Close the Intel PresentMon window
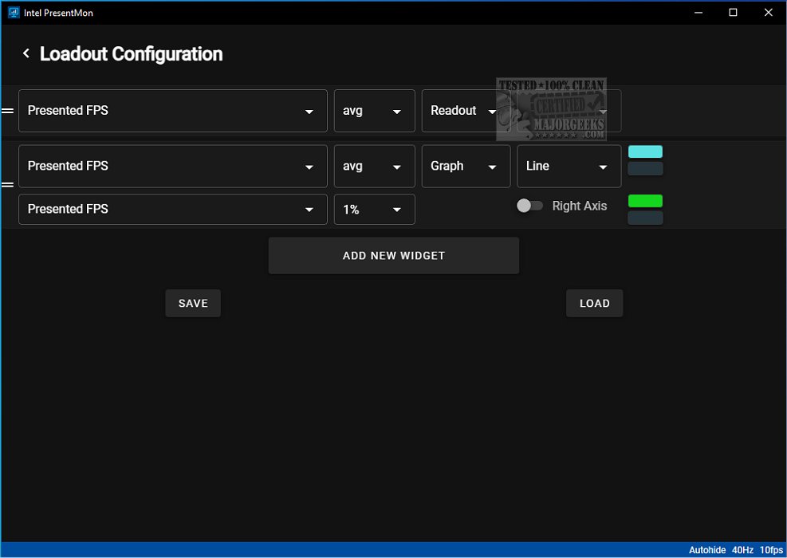This screenshot has width=787, height=558. (x=768, y=13)
